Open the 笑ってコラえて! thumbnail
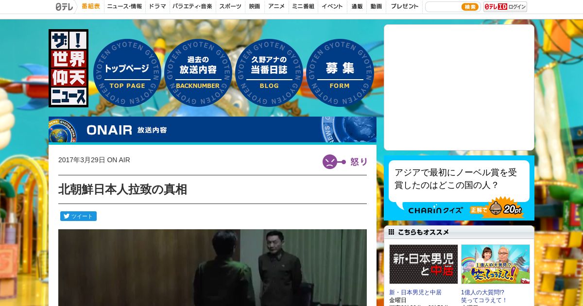The image size is (583, 306). pyautogui.click(x=496, y=264)
